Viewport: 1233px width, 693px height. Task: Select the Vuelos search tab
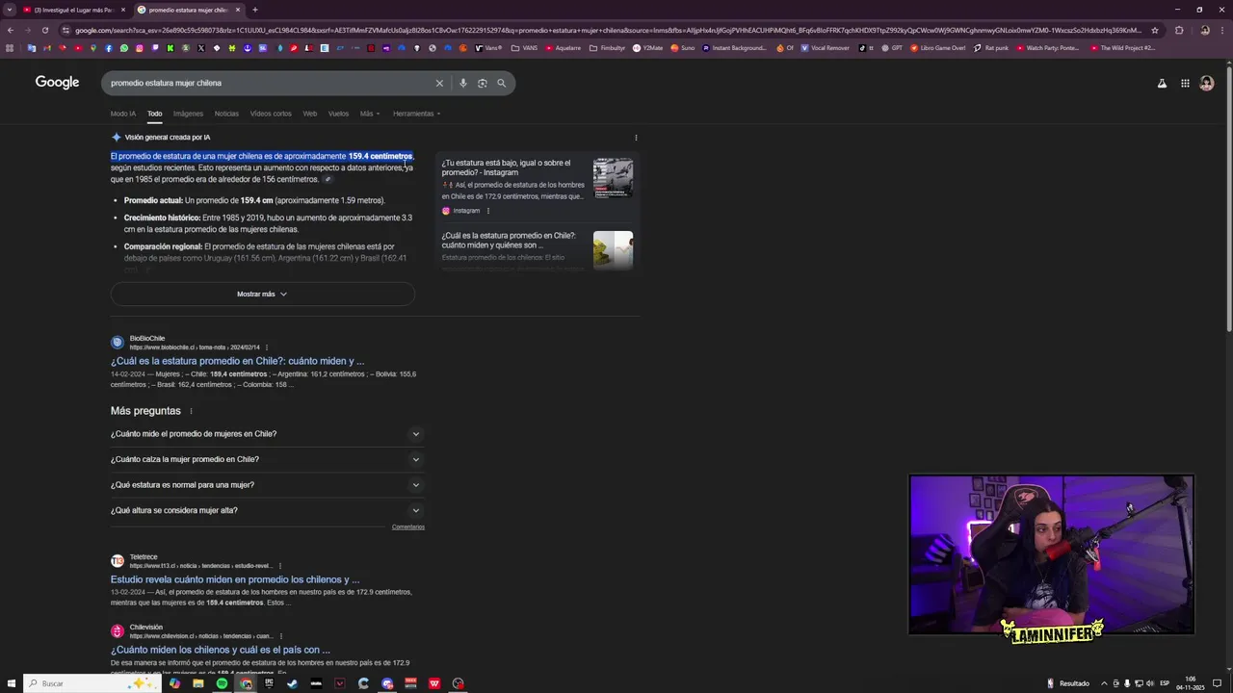338,114
